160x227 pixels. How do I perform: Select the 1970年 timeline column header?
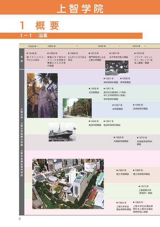pos(136,46)
